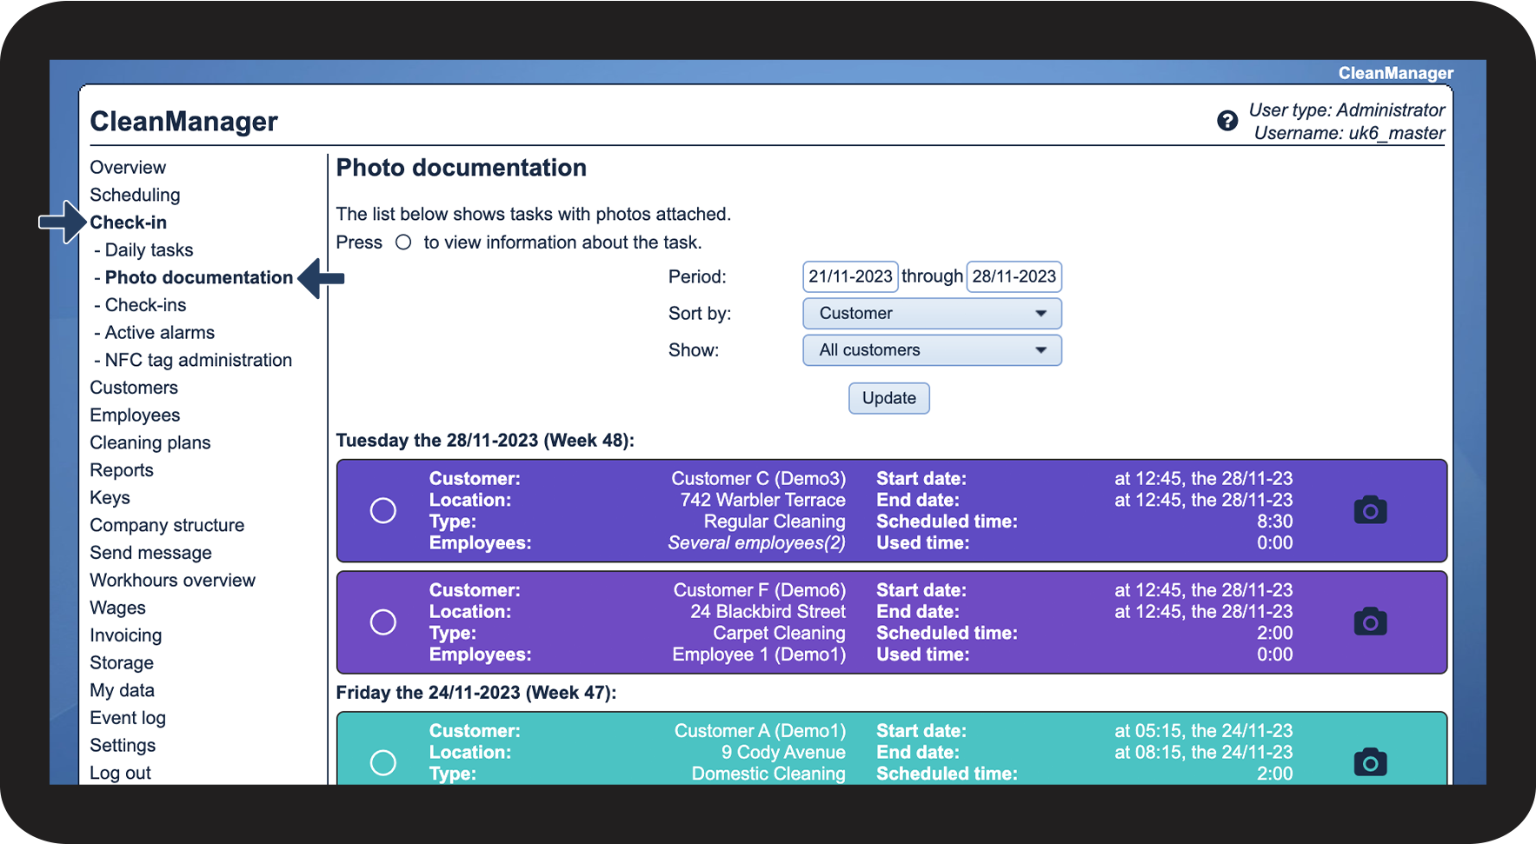
Task: Click the Update button
Action: 888,398
